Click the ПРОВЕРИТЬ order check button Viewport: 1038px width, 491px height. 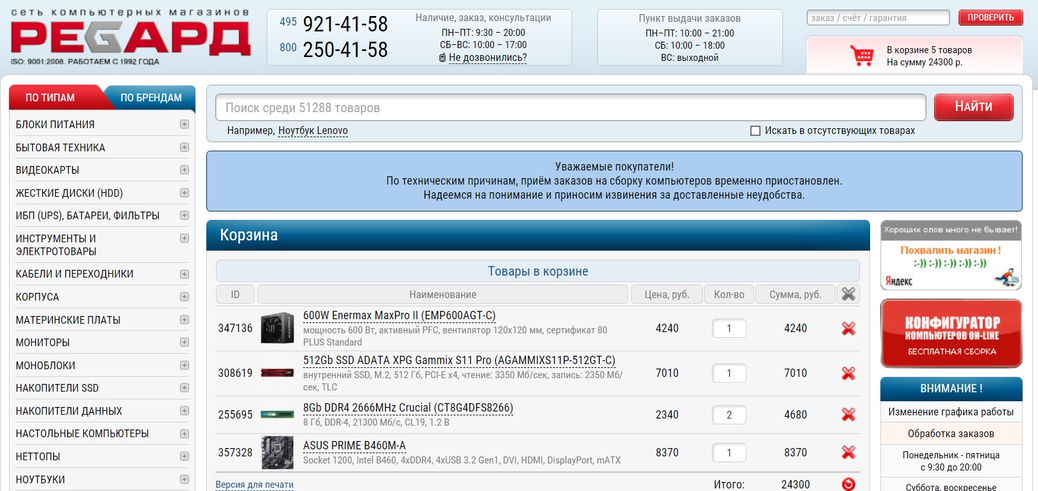coord(991,18)
